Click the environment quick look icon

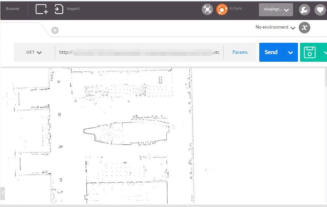click(x=304, y=28)
